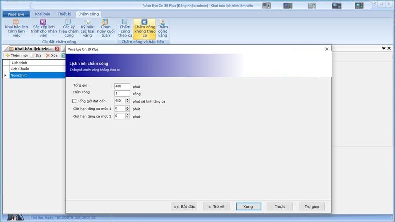Click 'Chọn ngày cuối tuần' ribbon icon
The width and height of the screenshot is (395, 222).
pyautogui.click(x=105, y=28)
